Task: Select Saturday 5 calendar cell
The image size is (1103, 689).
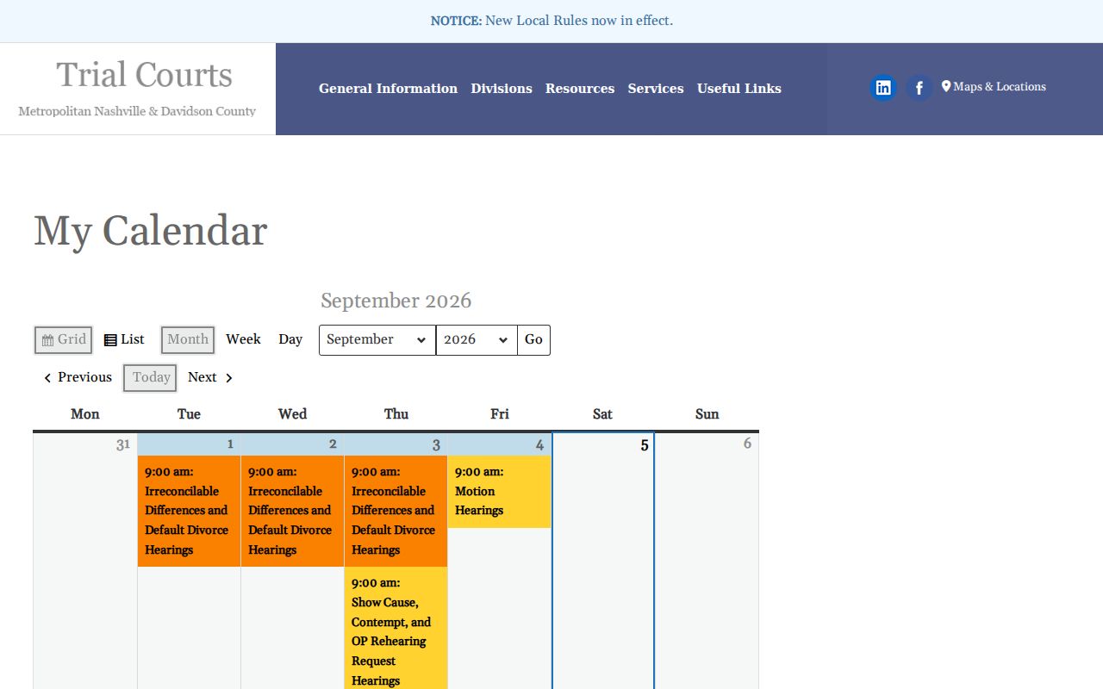Action: point(603,560)
